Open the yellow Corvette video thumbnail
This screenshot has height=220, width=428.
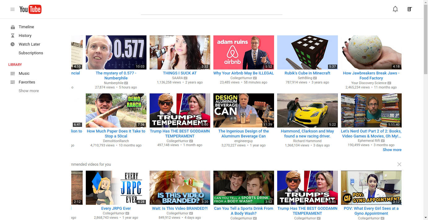coord(308,110)
